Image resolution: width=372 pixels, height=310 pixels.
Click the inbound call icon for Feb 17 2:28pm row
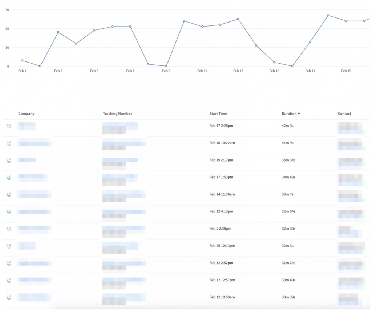tap(8, 126)
